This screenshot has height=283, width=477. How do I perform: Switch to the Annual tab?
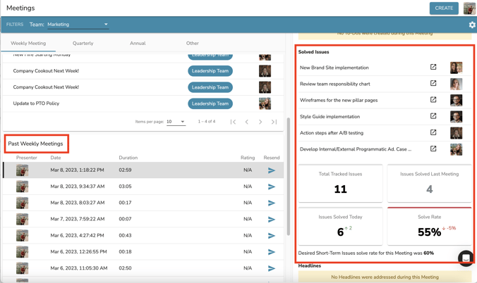(138, 43)
